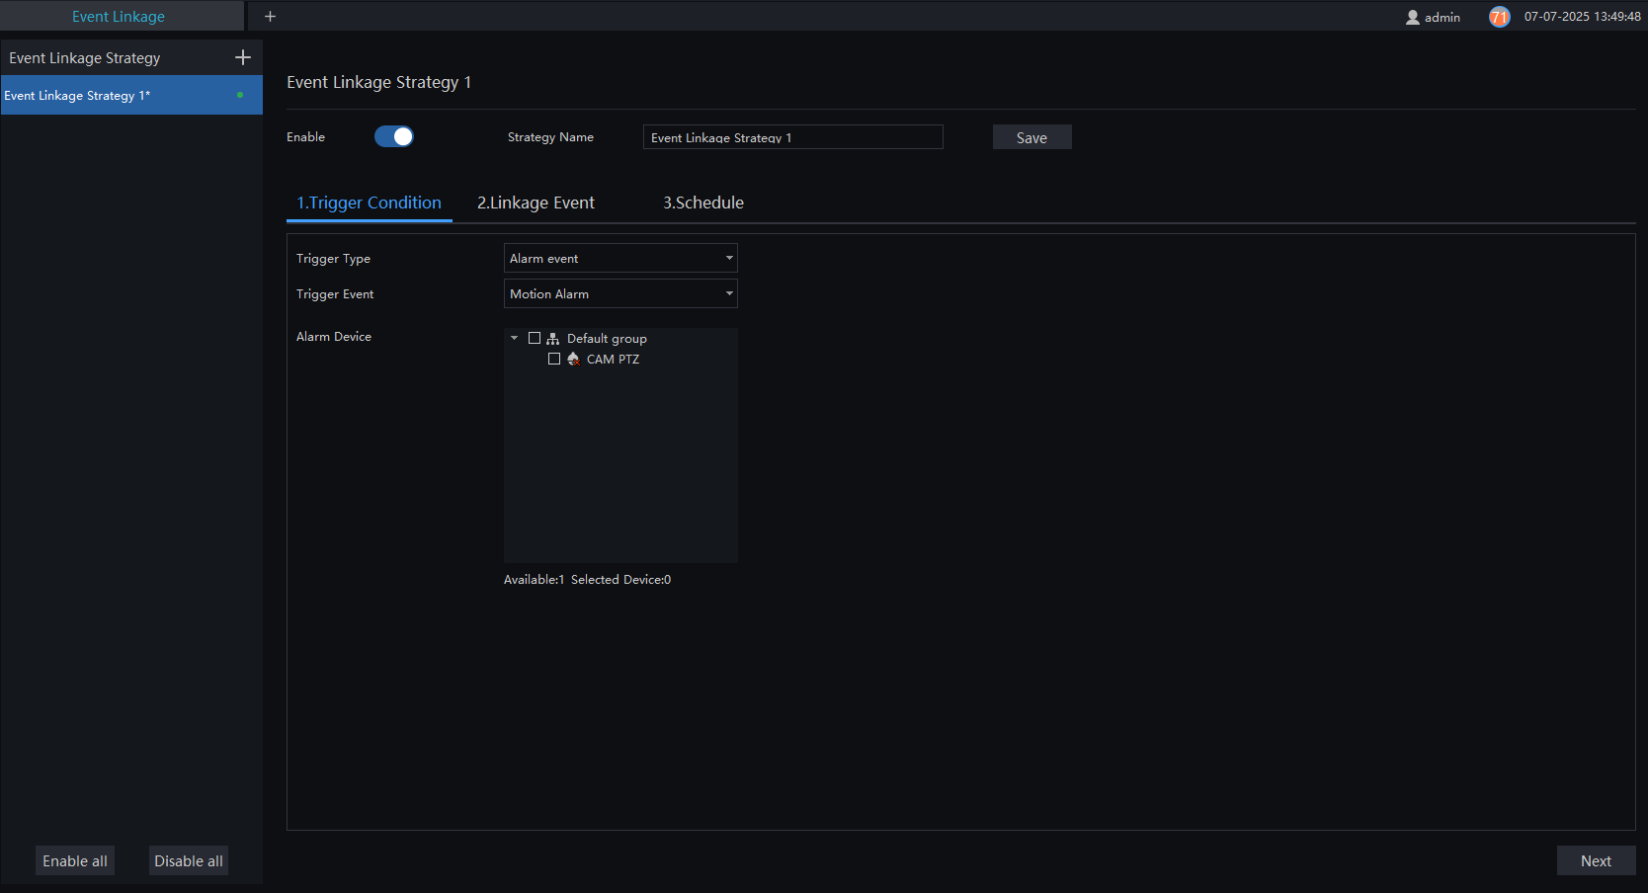Check the CAM PTZ device checkbox

click(554, 359)
